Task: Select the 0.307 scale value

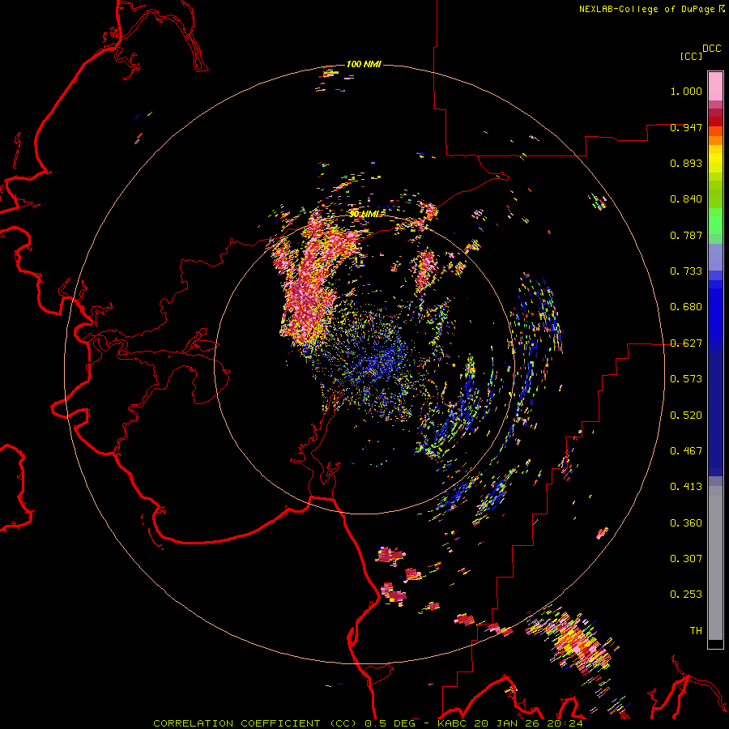Action: pos(686,559)
